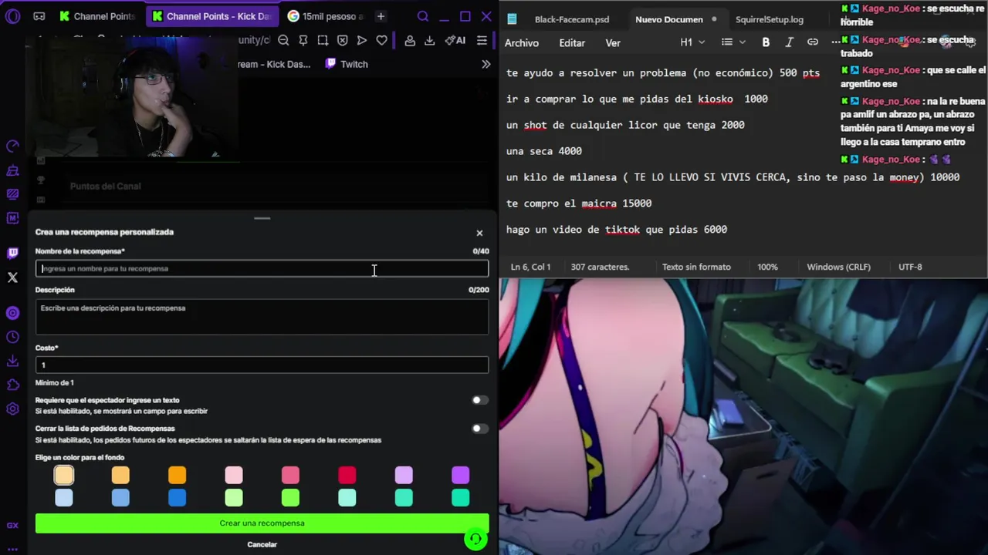988x555 pixels.
Task: Switch to SquirrelSetup.log Notepad tab
Action: click(769, 19)
